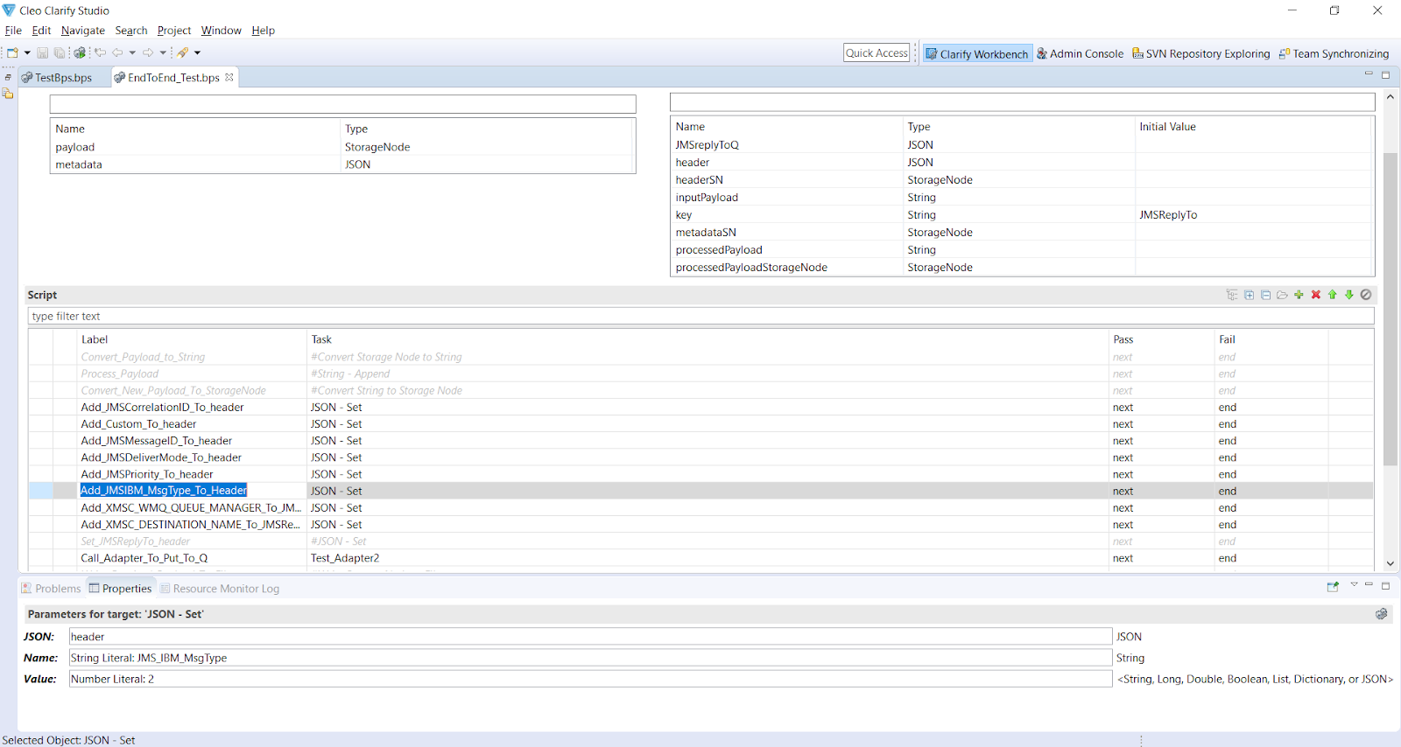
Task: Click the scroll down arrow of editor
Action: coord(1390,564)
